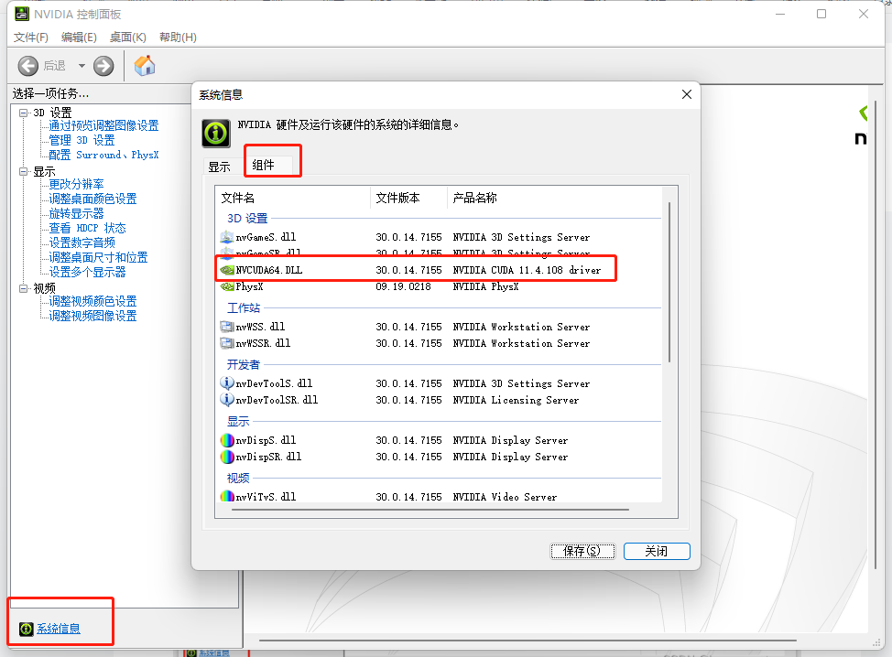Click the 保存(S) button

[582, 551]
